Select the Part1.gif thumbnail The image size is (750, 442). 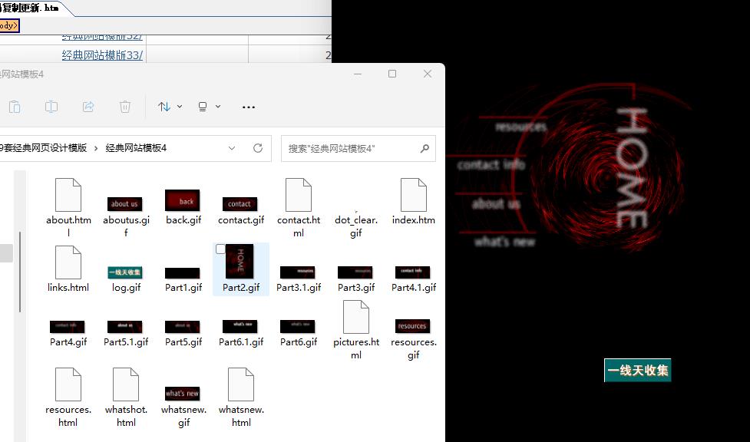coord(182,273)
